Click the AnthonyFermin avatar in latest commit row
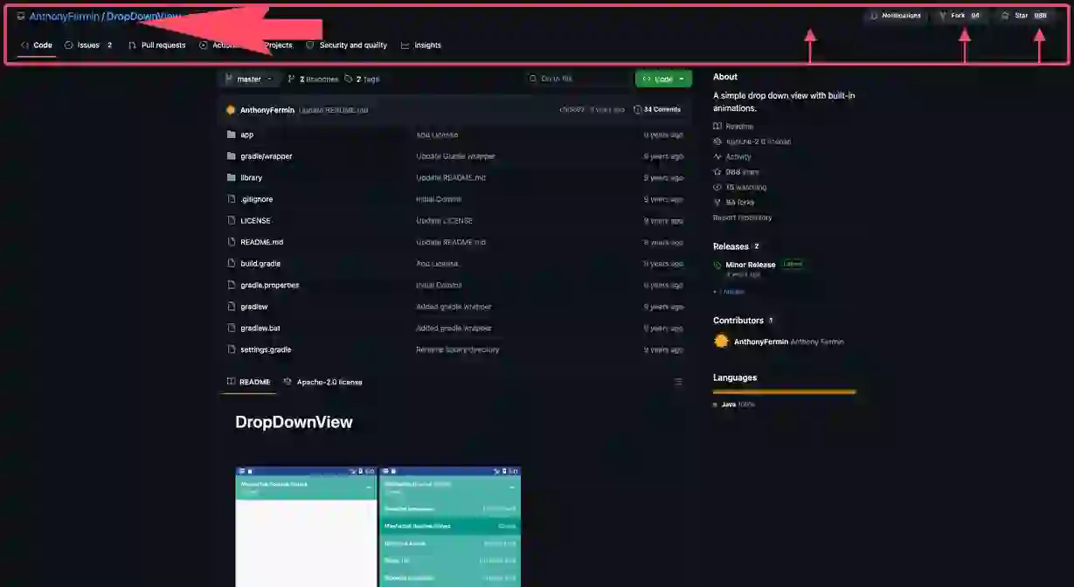 click(x=231, y=110)
